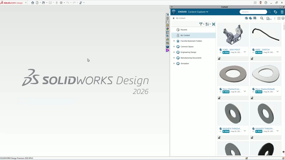Show the information panel icon
This screenshot has height=160, width=285.
(283, 18)
